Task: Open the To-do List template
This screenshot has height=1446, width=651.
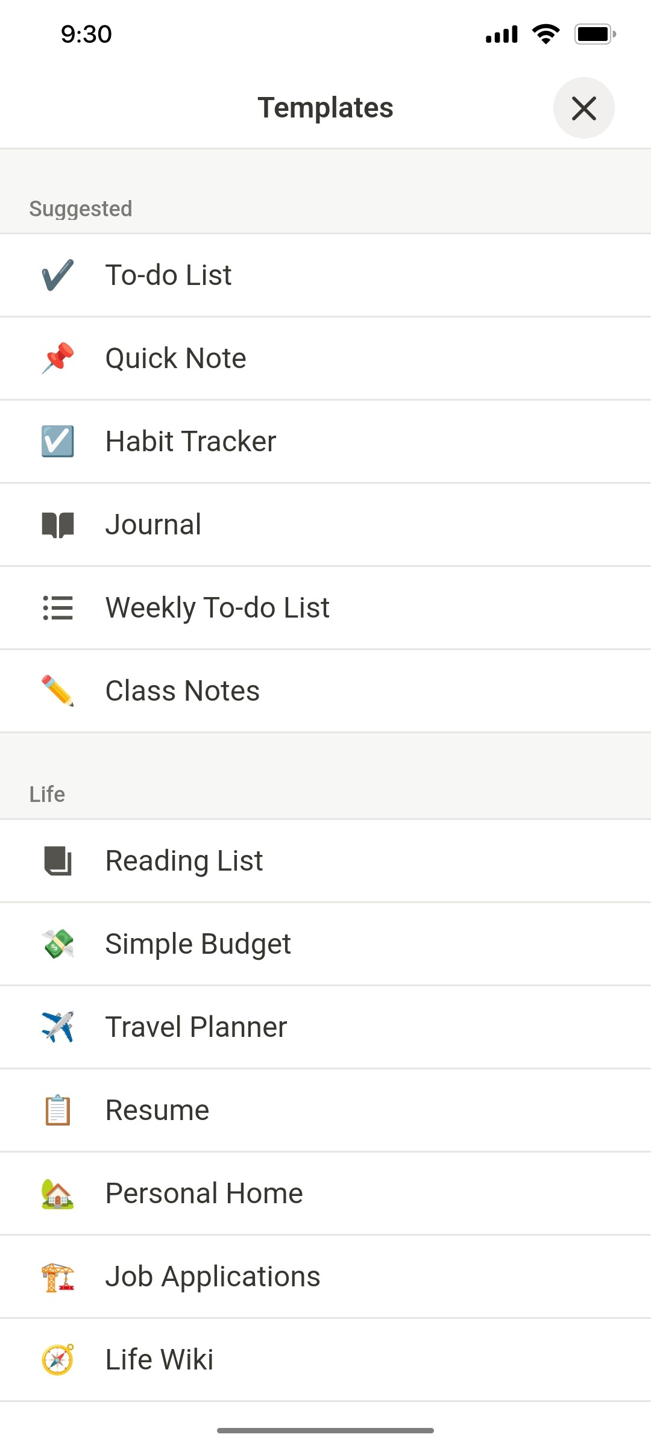Action: (x=325, y=274)
